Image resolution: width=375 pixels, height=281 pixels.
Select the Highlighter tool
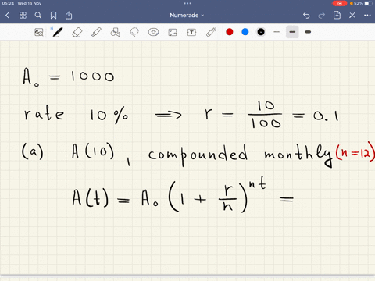[96, 32]
